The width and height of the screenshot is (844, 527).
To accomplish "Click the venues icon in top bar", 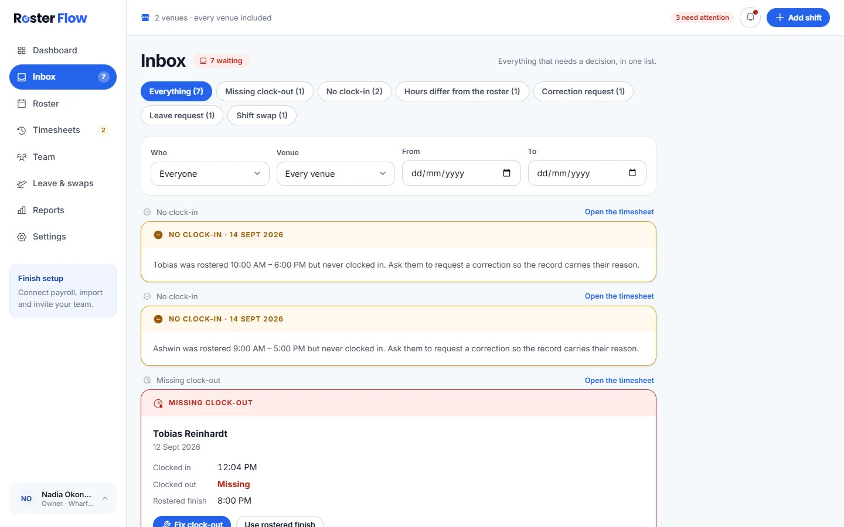I will [145, 18].
